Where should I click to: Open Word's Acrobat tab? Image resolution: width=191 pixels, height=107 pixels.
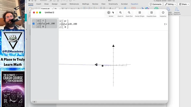(x=124, y=4)
